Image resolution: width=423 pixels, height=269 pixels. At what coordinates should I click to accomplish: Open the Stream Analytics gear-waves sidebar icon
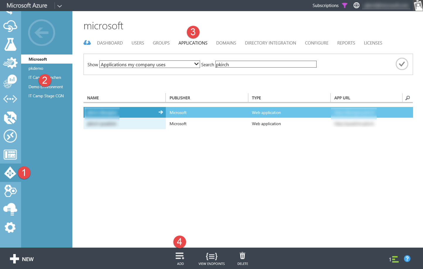10,62
